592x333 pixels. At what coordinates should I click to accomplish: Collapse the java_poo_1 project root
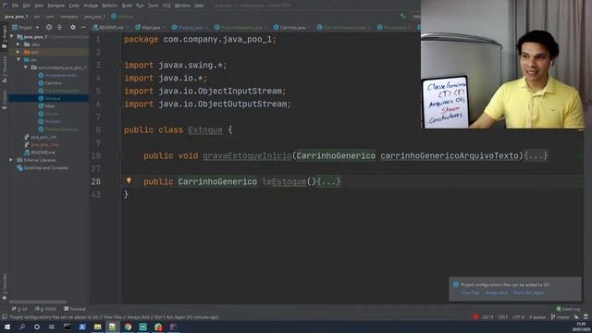pyautogui.click(x=12, y=37)
